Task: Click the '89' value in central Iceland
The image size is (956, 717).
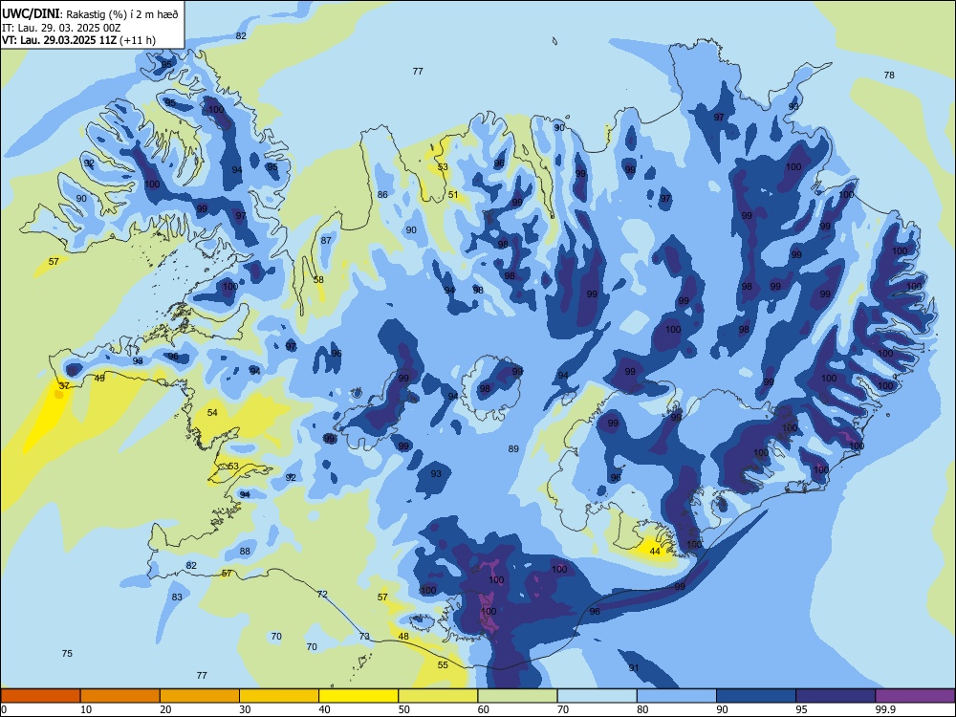Action: 513,448
